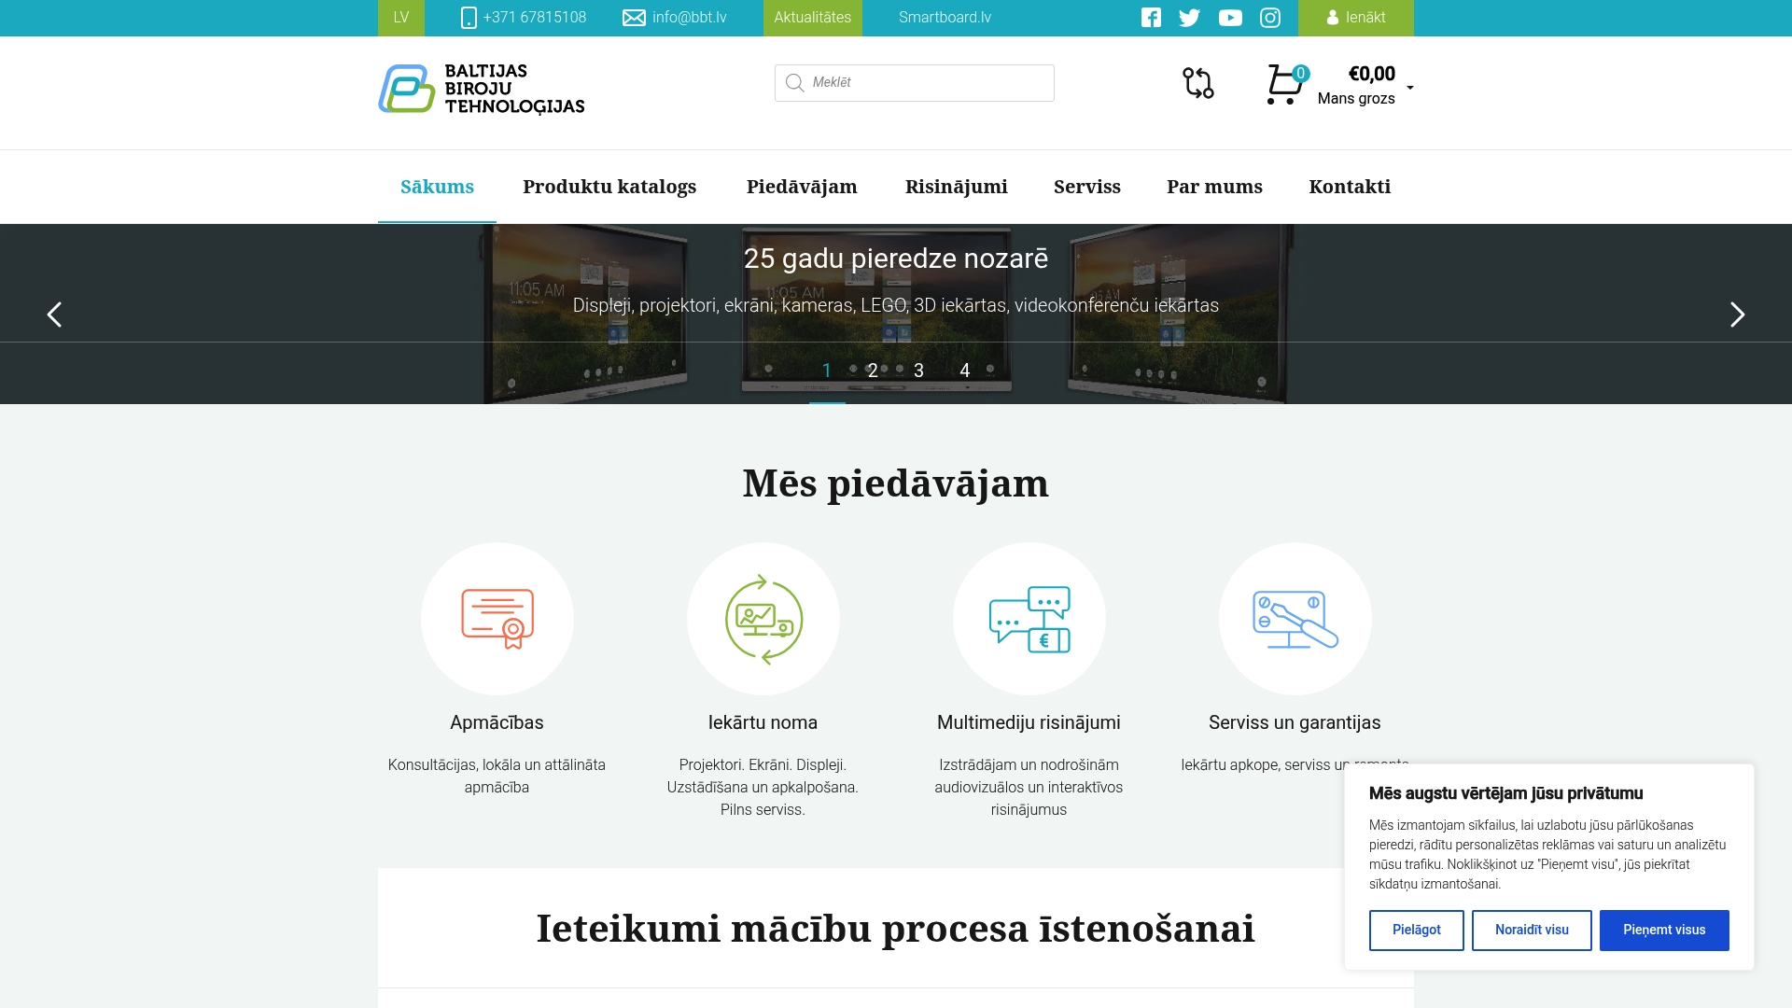This screenshot has height=1008, width=1792.
Task: Click 'Ieteikumi mācību procesa īstenošanai' heading
Action: [896, 929]
